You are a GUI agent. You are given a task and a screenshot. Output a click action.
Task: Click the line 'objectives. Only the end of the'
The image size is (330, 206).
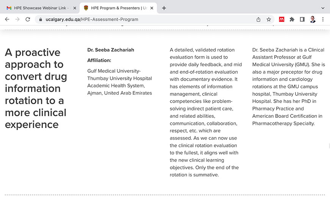204,167
